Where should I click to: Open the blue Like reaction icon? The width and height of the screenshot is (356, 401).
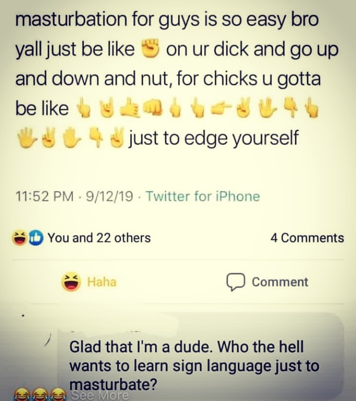tap(36, 238)
